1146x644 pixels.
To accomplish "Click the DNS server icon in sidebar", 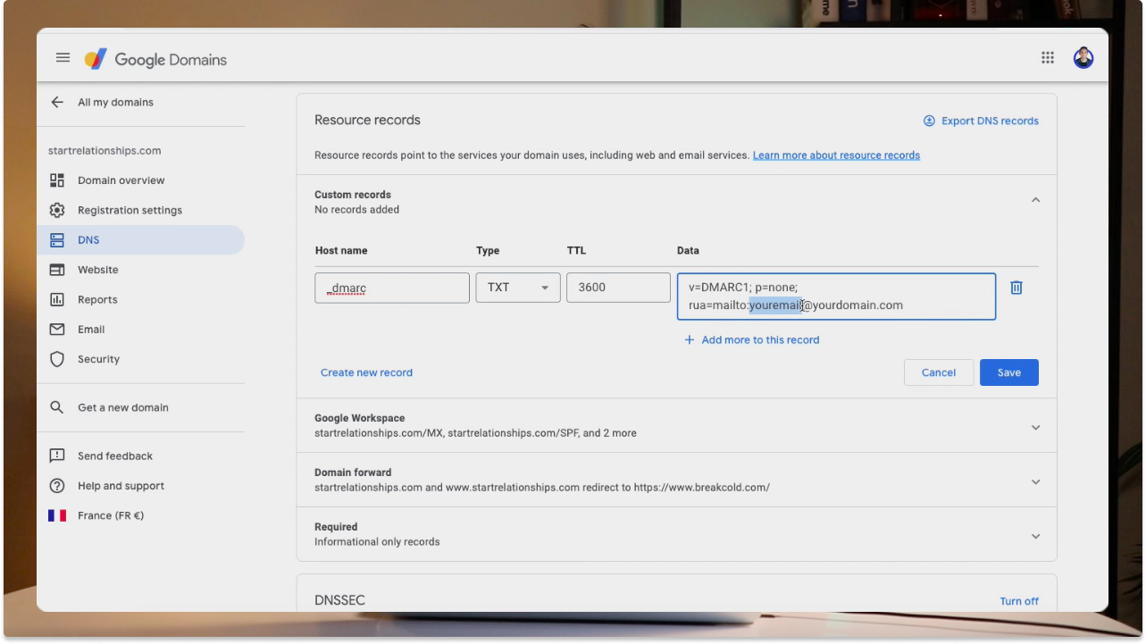I will [57, 240].
